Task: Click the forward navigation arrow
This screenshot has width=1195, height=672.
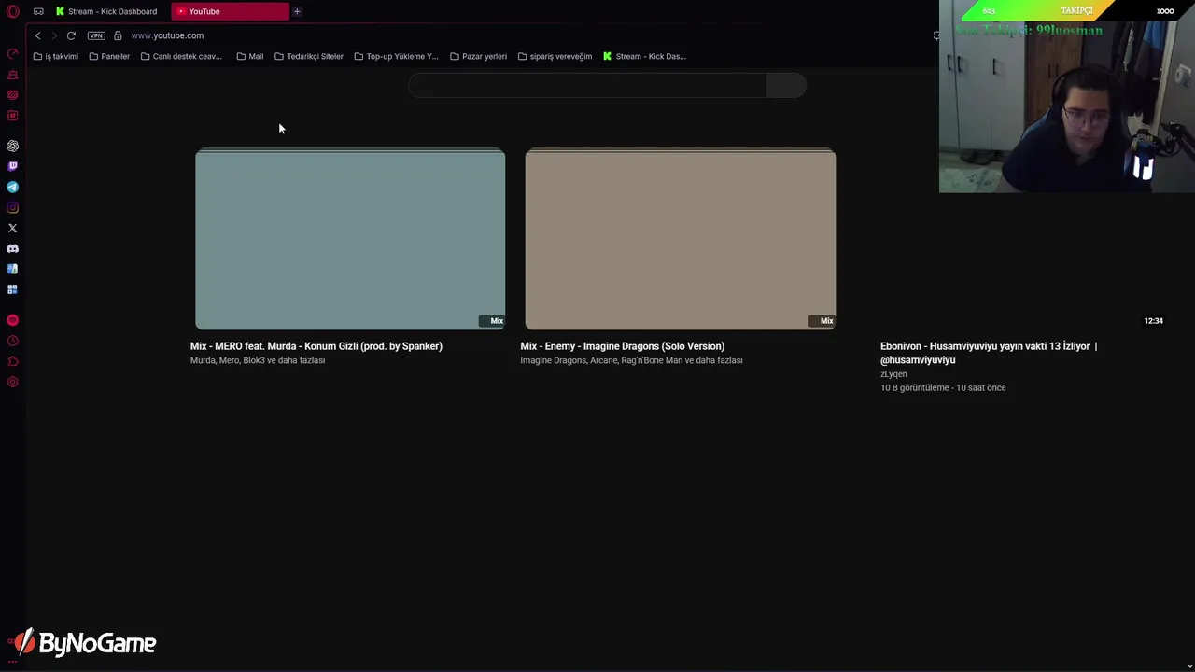Action: click(53, 35)
